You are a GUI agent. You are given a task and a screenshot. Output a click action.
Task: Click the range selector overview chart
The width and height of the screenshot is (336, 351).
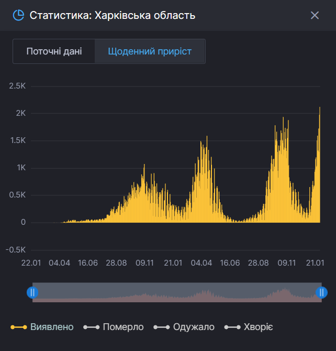(177, 292)
